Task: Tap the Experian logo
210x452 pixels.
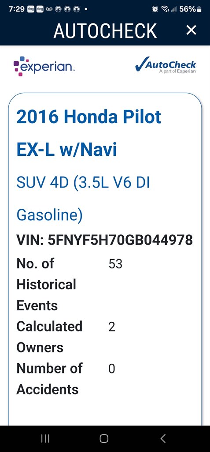Action: pyautogui.click(x=44, y=66)
